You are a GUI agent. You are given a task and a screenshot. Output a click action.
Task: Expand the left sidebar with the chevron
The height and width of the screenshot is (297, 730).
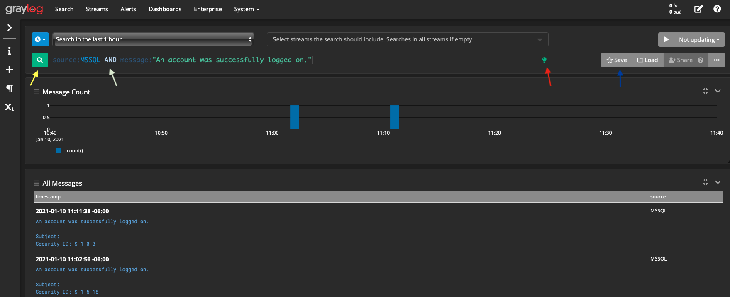coord(10,28)
